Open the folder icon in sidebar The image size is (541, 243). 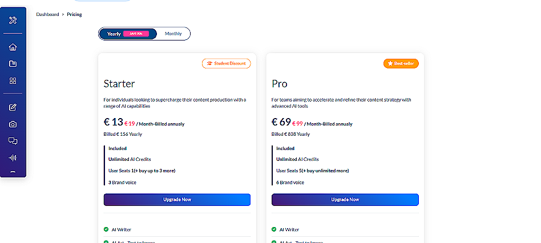(x=13, y=64)
